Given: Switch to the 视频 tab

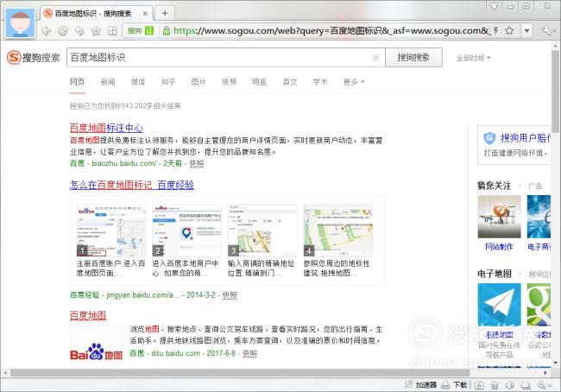Looking at the screenshot, I should [230, 82].
